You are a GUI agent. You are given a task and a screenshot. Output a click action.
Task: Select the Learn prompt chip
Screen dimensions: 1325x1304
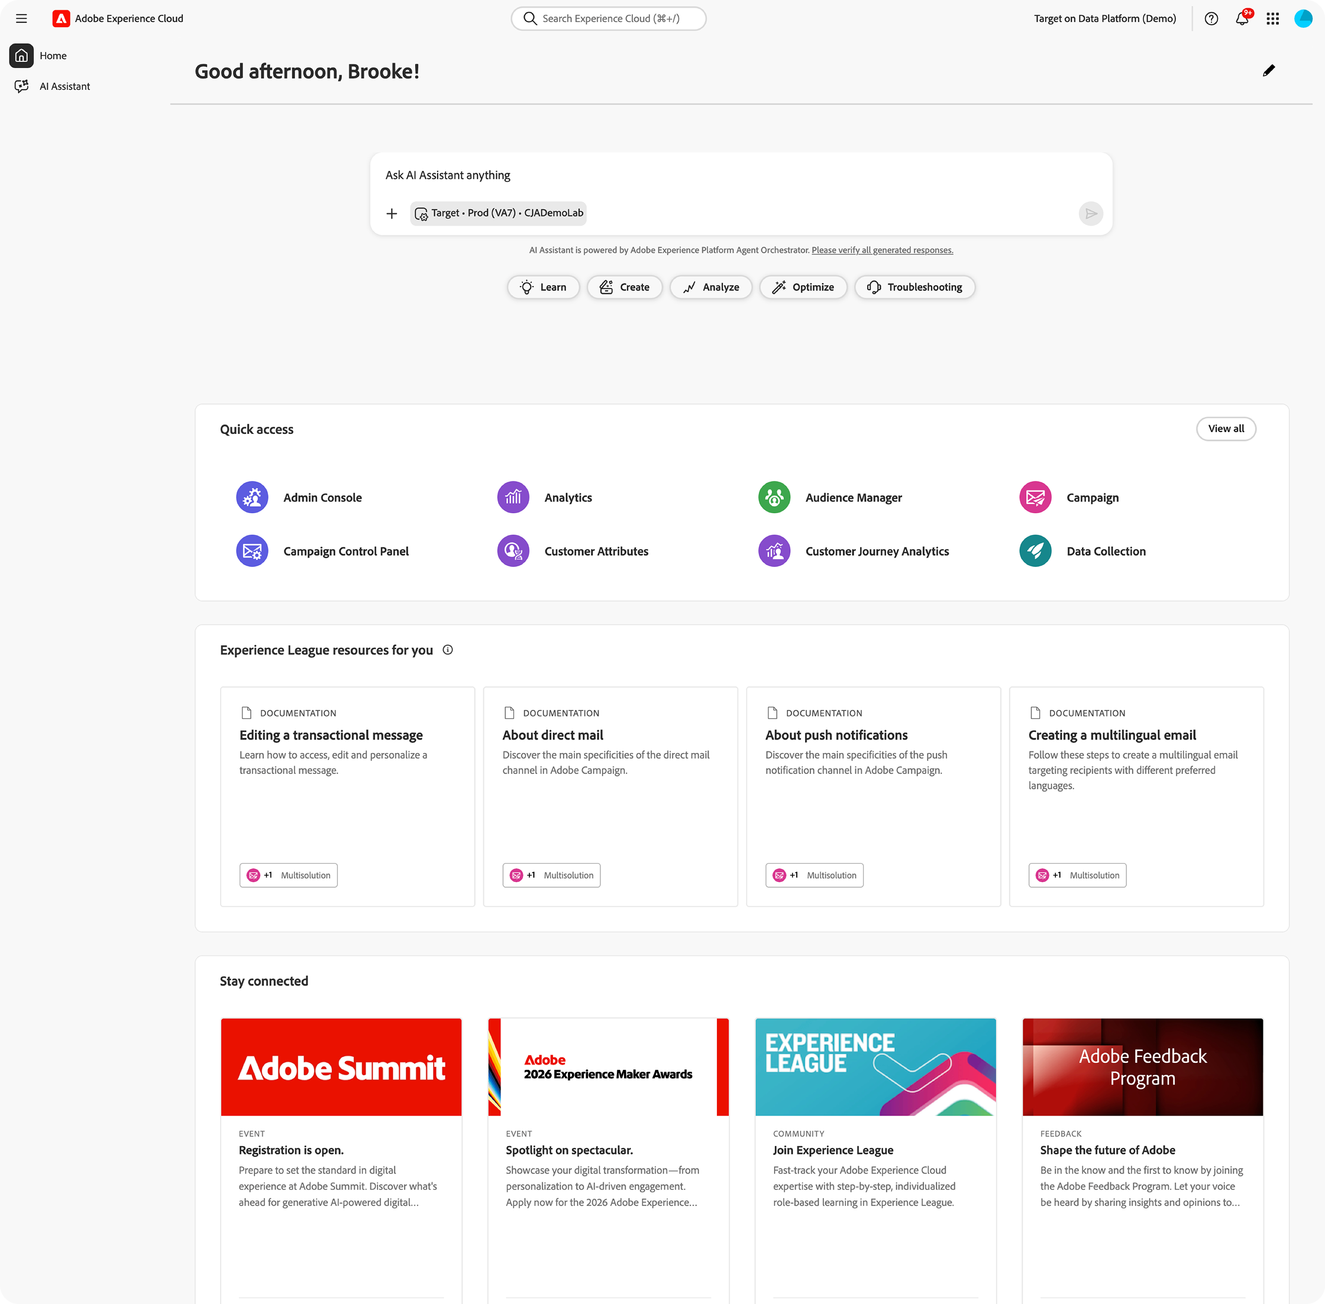[544, 287]
